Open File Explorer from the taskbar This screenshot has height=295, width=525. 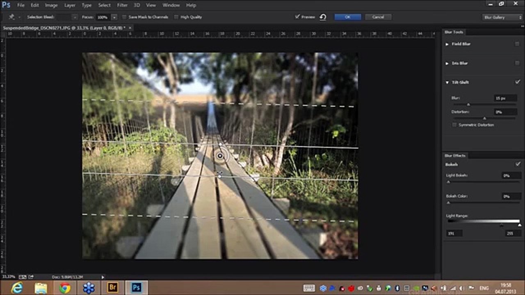[41, 288]
